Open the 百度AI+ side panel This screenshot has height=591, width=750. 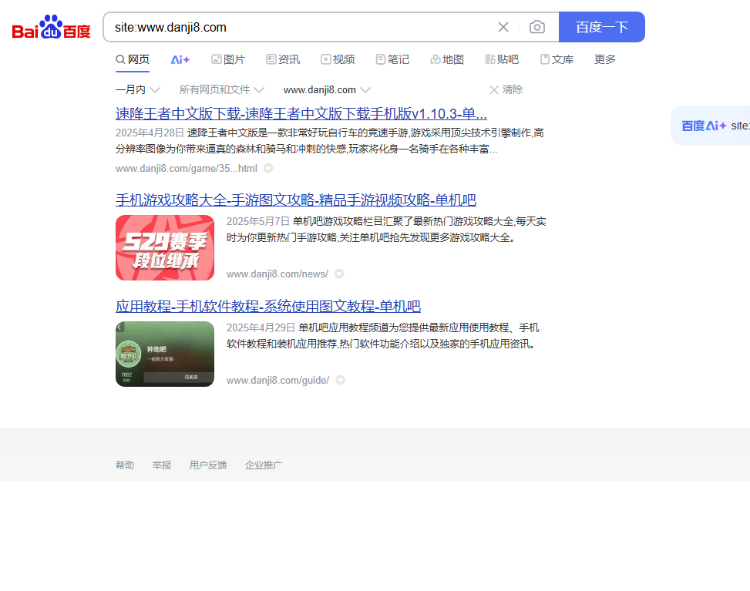point(711,126)
